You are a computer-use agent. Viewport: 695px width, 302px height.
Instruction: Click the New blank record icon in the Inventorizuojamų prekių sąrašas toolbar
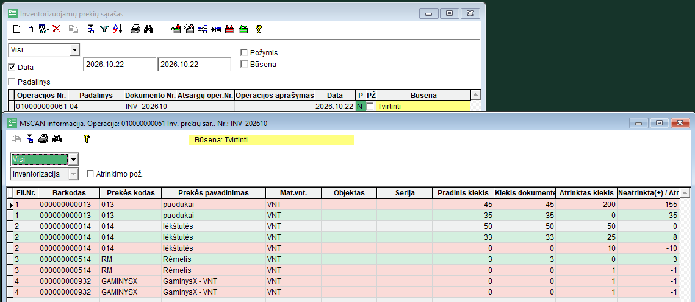[x=17, y=29]
